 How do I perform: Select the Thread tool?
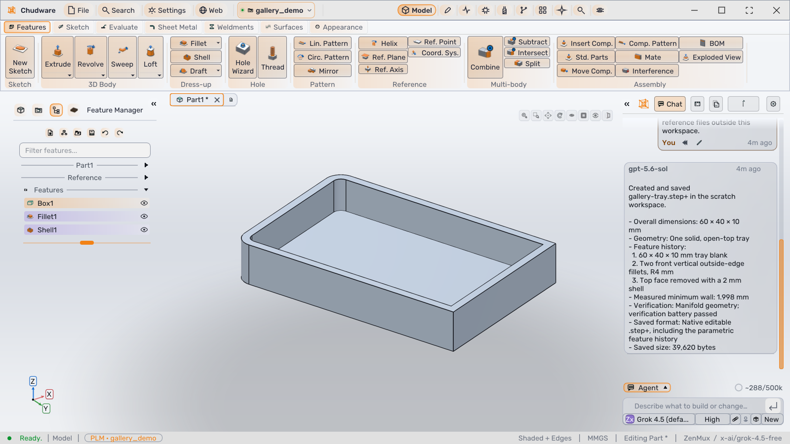273,57
